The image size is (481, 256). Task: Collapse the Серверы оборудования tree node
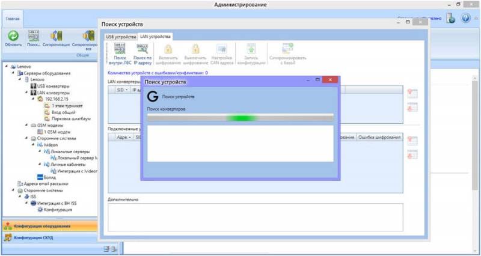pyautogui.click(x=13, y=73)
